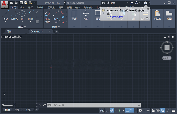Open the AutoCAD application menu logo
This screenshot has width=177, height=114.
pos(4,4)
